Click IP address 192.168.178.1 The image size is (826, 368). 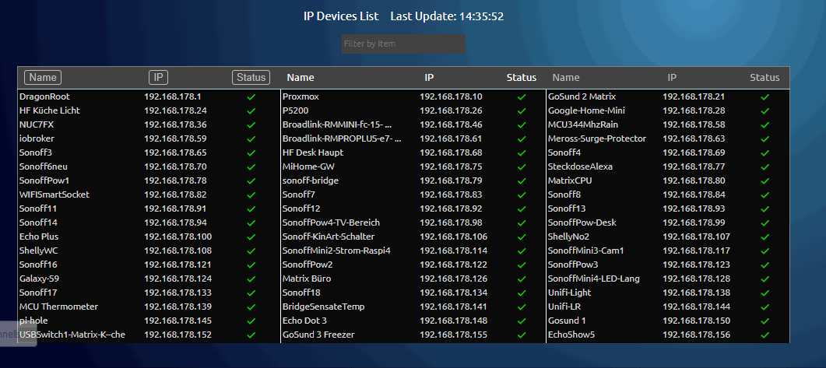[173, 97]
